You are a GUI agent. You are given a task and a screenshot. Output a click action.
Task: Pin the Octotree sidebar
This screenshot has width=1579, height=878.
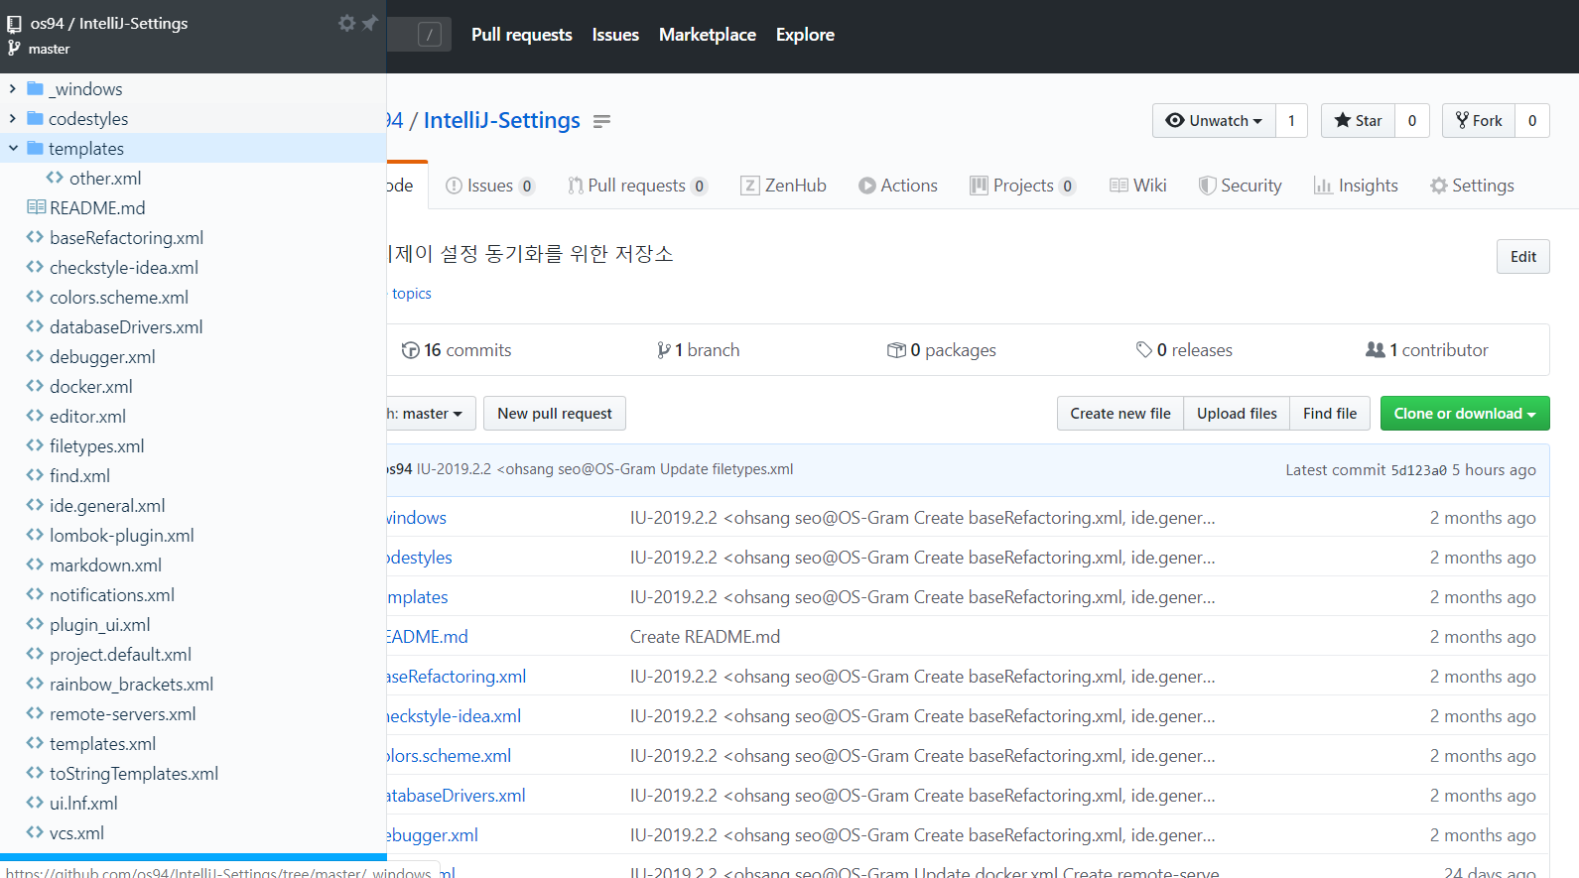click(x=369, y=22)
